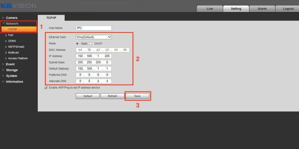Select the TCP/IP page tab
This screenshot has width=299, height=149.
[x=51, y=18]
